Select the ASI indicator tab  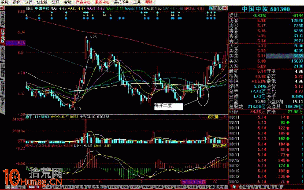coord(125,187)
